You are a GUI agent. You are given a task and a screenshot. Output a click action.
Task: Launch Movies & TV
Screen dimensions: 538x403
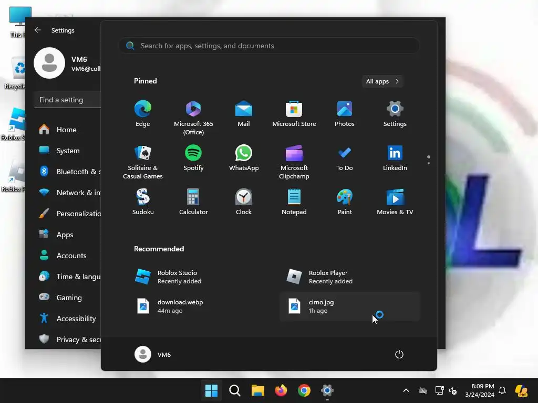click(395, 202)
